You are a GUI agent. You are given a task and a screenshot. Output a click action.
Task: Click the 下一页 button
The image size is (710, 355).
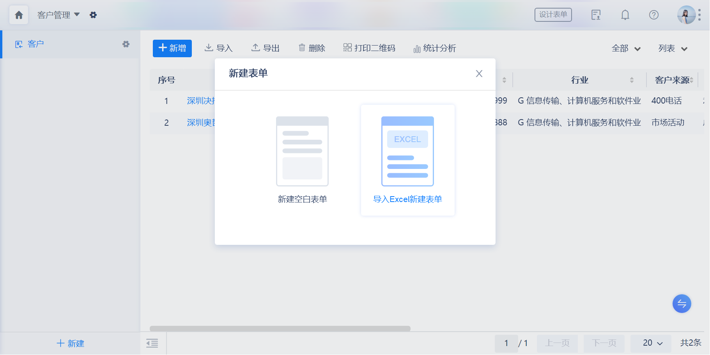pyautogui.click(x=604, y=343)
